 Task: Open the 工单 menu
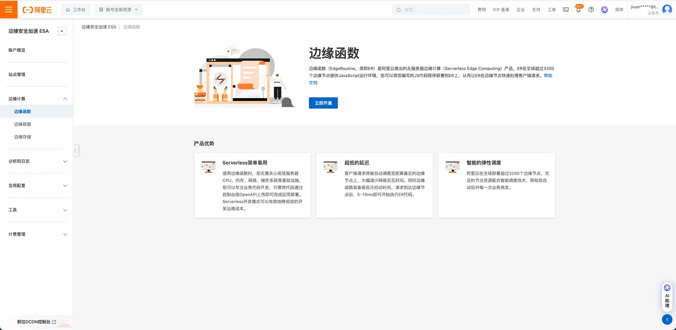point(551,10)
